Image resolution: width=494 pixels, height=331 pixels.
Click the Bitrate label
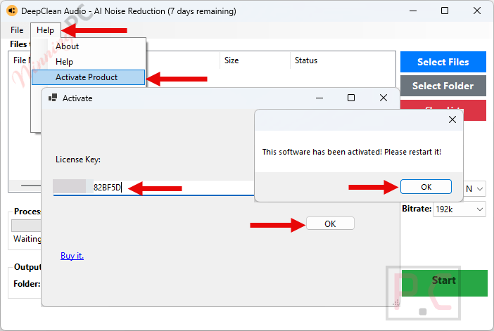(417, 209)
